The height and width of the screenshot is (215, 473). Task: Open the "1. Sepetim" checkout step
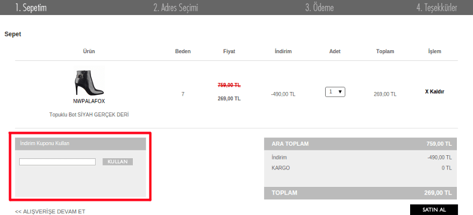pyautogui.click(x=31, y=8)
